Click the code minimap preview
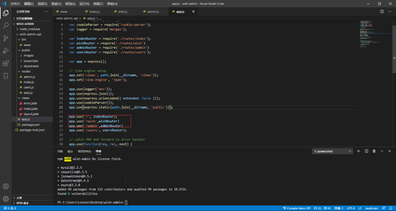Screen dimensions: 396x211 tap(376, 34)
